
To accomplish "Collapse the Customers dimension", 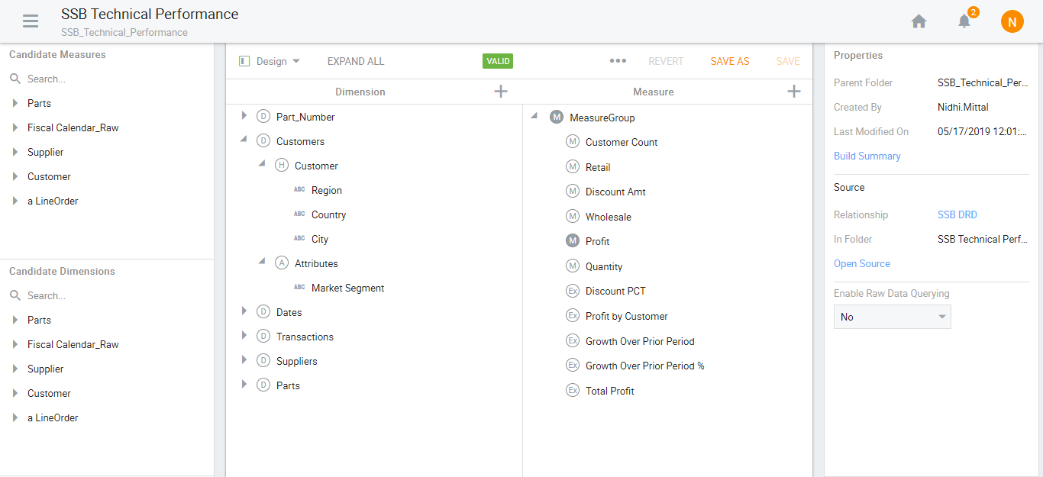I will pyautogui.click(x=244, y=140).
